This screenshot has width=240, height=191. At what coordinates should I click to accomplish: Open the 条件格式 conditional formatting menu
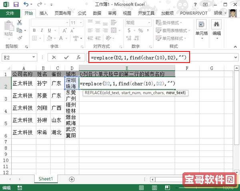pyautogui.click(x=169, y=23)
